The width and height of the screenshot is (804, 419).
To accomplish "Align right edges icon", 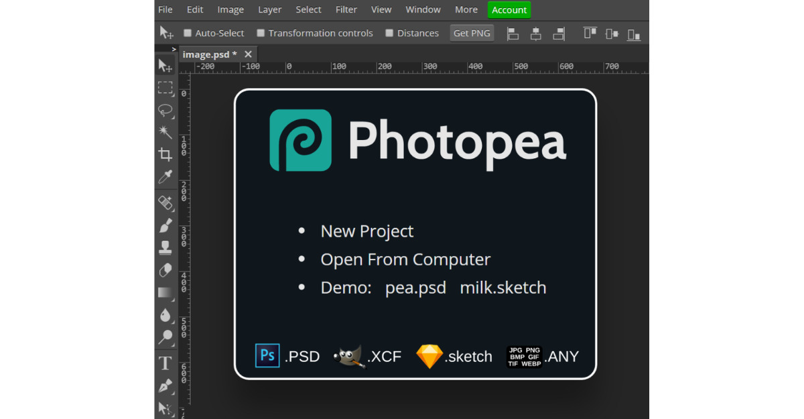I will pos(559,34).
